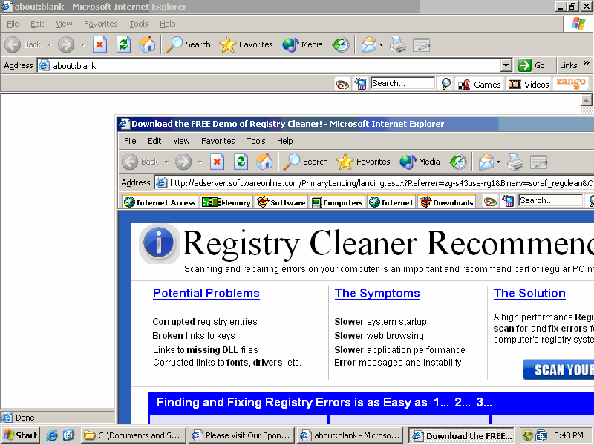Open Search in about:blank window toolbar
Image resolution: width=594 pixels, height=445 pixels.
(189, 44)
